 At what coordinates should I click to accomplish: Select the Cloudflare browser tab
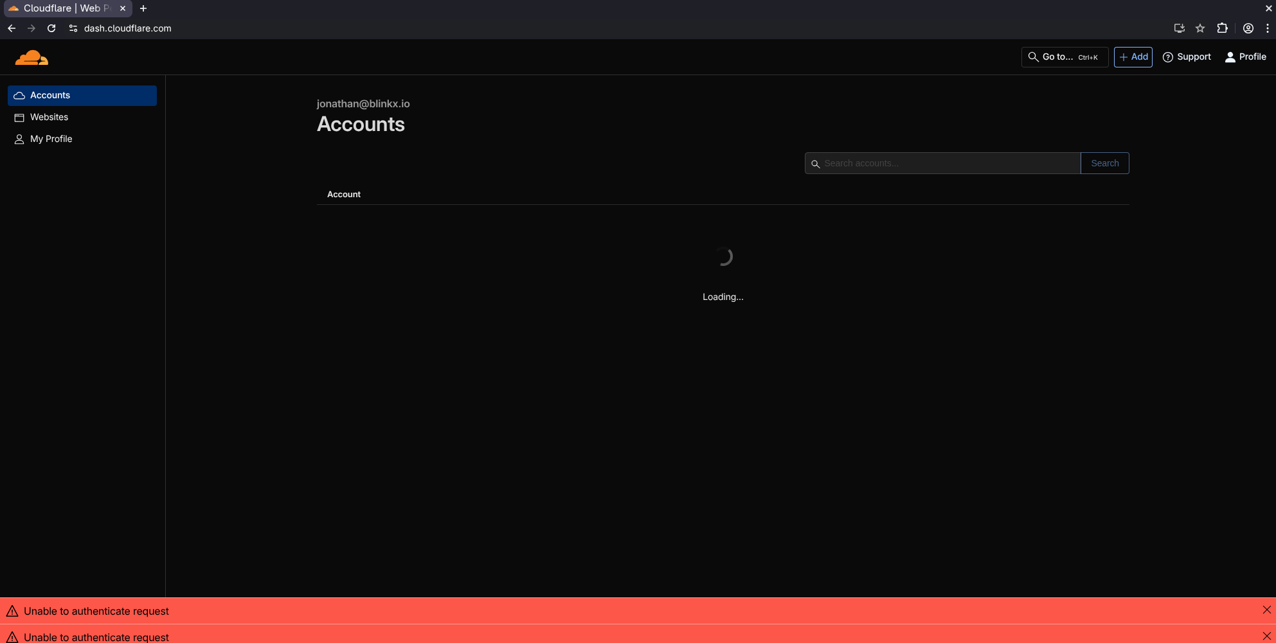coord(67,8)
